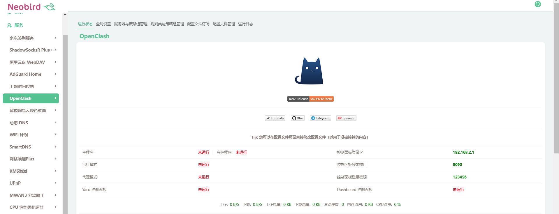559x214 pixels.
Task: Switch to the 全局设置 tab
Action: click(103, 24)
